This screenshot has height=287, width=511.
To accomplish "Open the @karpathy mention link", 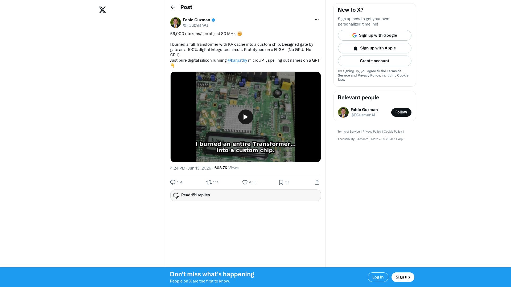I will (x=237, y=60).
